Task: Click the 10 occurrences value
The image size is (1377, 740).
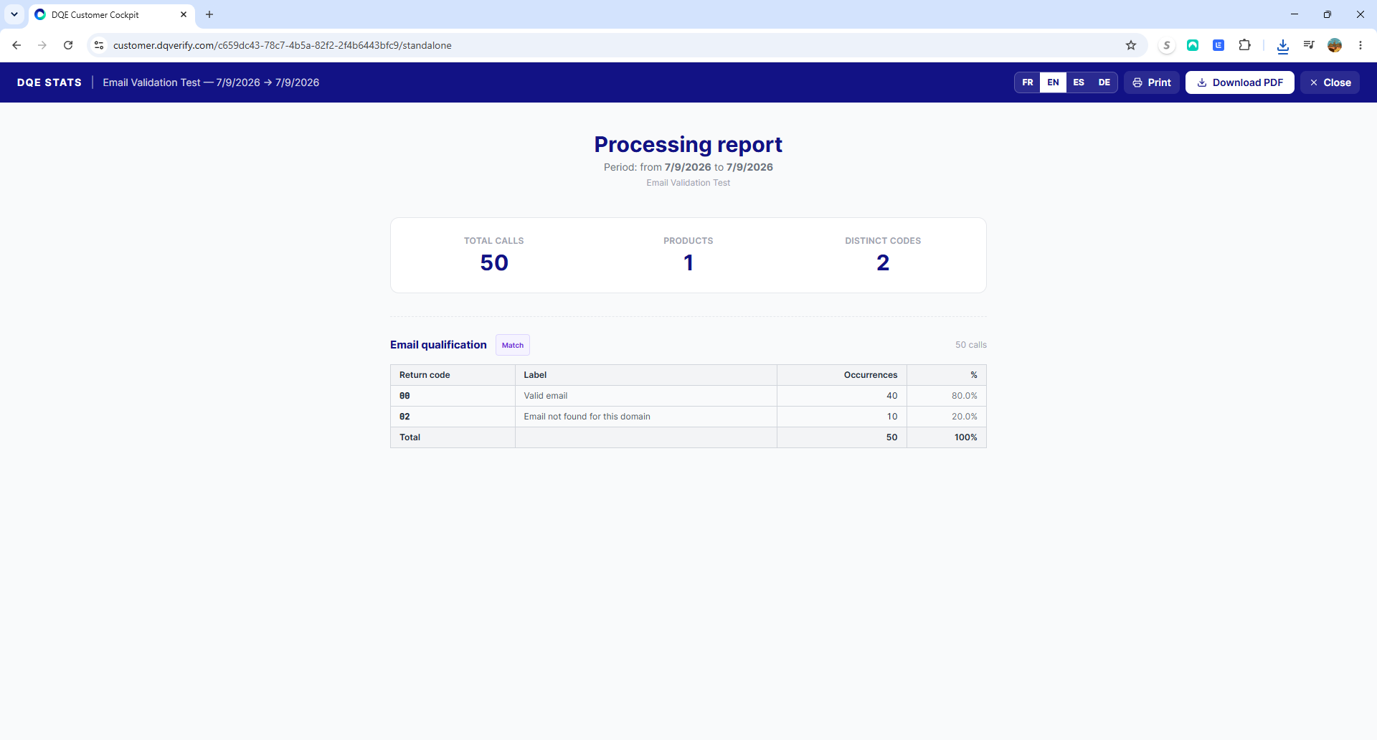Action: pyautogui.click(x=892, y=417)
